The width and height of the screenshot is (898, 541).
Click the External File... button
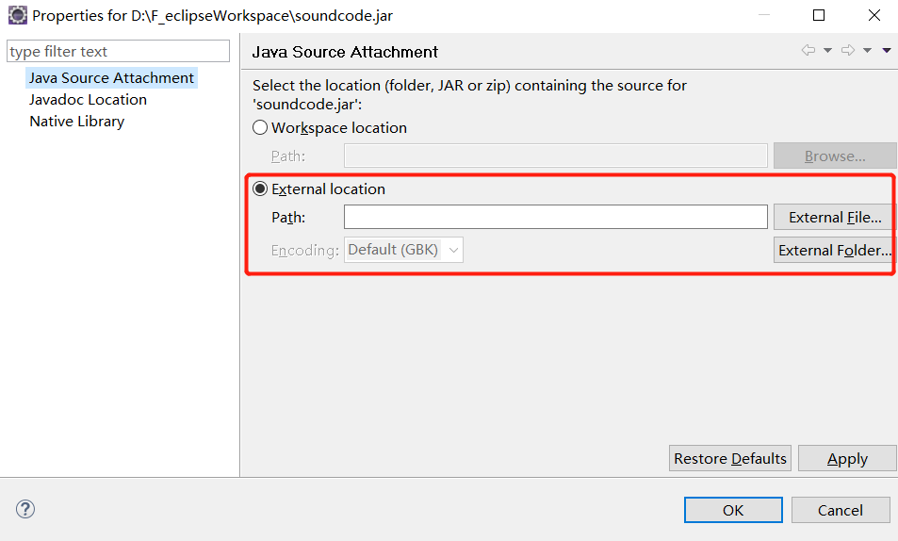pyautogui.click(x=835, y=217)
